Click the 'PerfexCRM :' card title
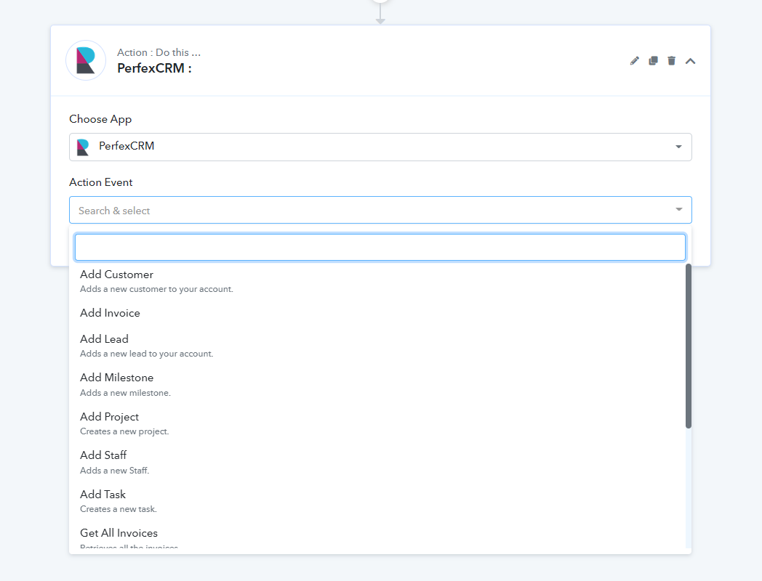The width and height of the screenshot is (762, 581). pos(155,68)
